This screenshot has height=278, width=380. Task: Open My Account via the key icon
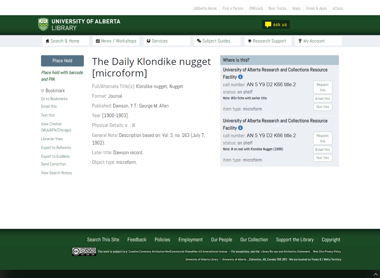[x=300, y=41]
